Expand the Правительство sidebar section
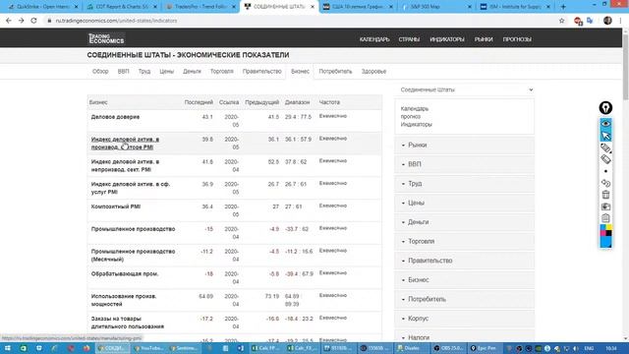The height and width of the screenshot is (354, 629). tap(465, 261)
